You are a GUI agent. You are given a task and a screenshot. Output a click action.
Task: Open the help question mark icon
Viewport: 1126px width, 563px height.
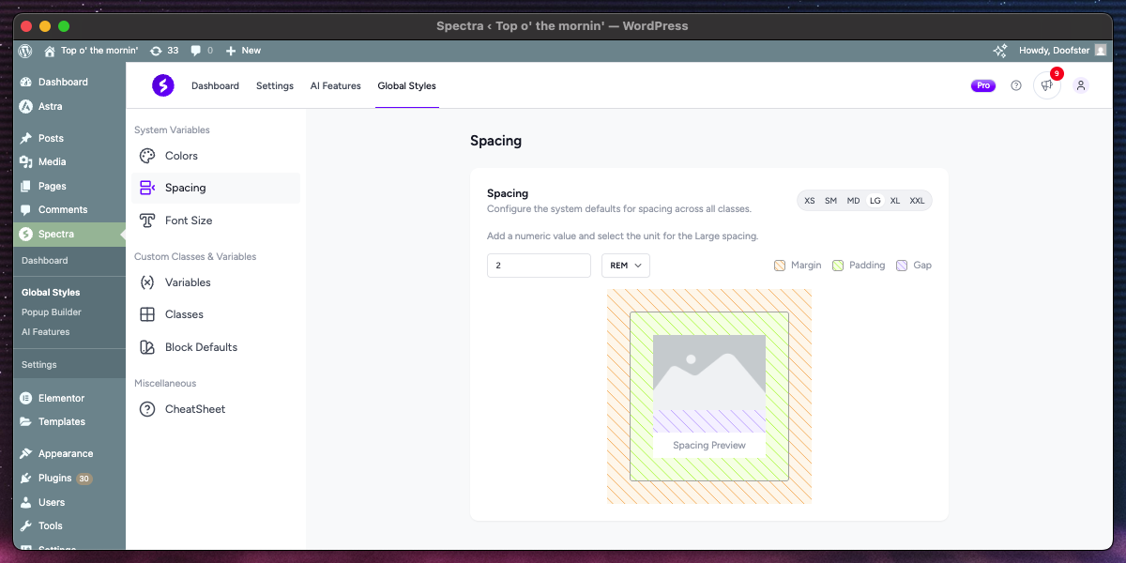tap(1015, 85)
